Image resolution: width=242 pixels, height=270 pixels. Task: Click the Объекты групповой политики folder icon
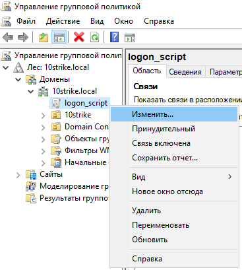coord(56,139)
